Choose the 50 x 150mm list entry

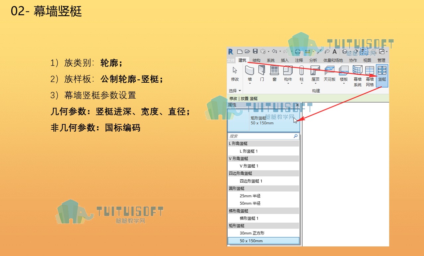(x=263, y=241)
